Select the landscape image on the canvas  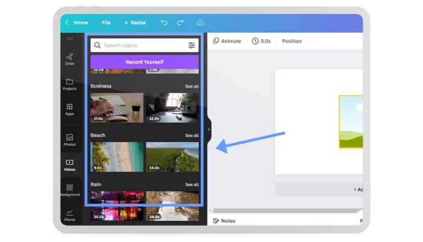(x=351, y=122)
